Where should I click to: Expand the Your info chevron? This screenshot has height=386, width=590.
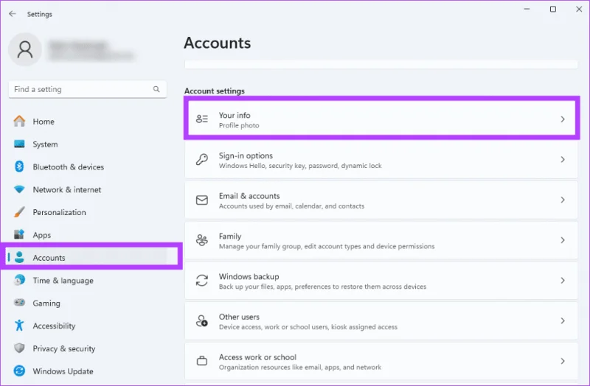coord(563,119)
